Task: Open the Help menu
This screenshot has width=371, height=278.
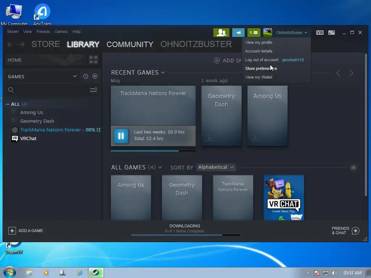Action: tap(76, 31)
